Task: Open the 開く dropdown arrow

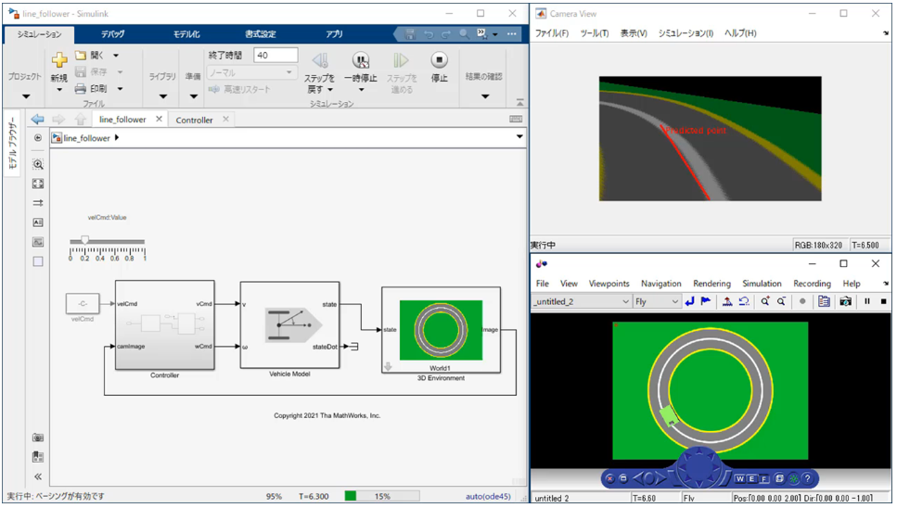Action: tap(116, 56)
